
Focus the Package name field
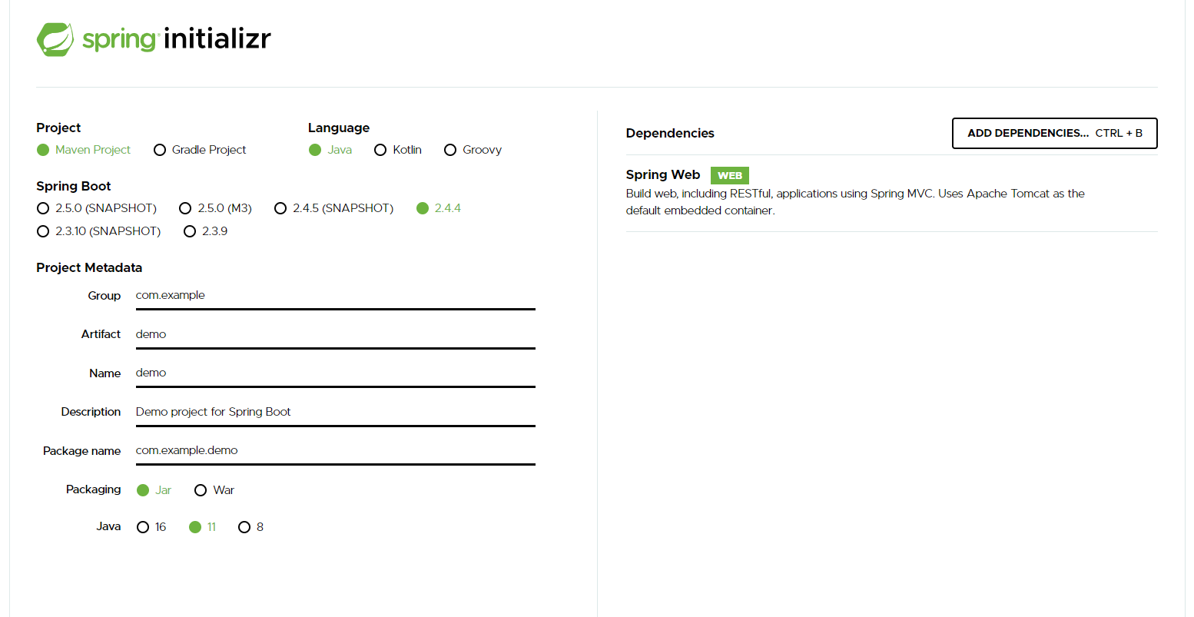pyautogui.click(x=335, y=450)
